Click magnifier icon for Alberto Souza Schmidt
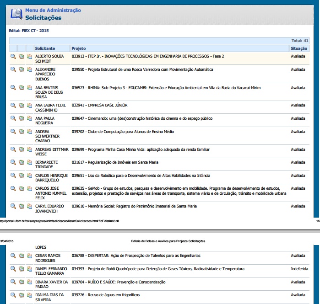320x304 pixels. tap(13, 57)
